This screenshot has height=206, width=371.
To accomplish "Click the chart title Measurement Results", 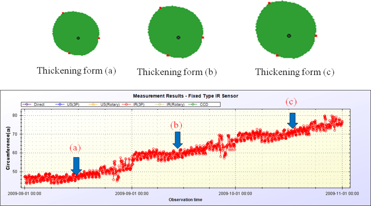I will click(185, 96).
